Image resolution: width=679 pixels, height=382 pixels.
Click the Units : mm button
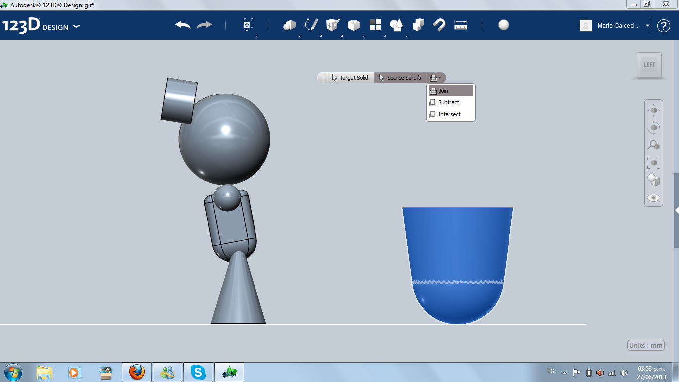[646, 345]
